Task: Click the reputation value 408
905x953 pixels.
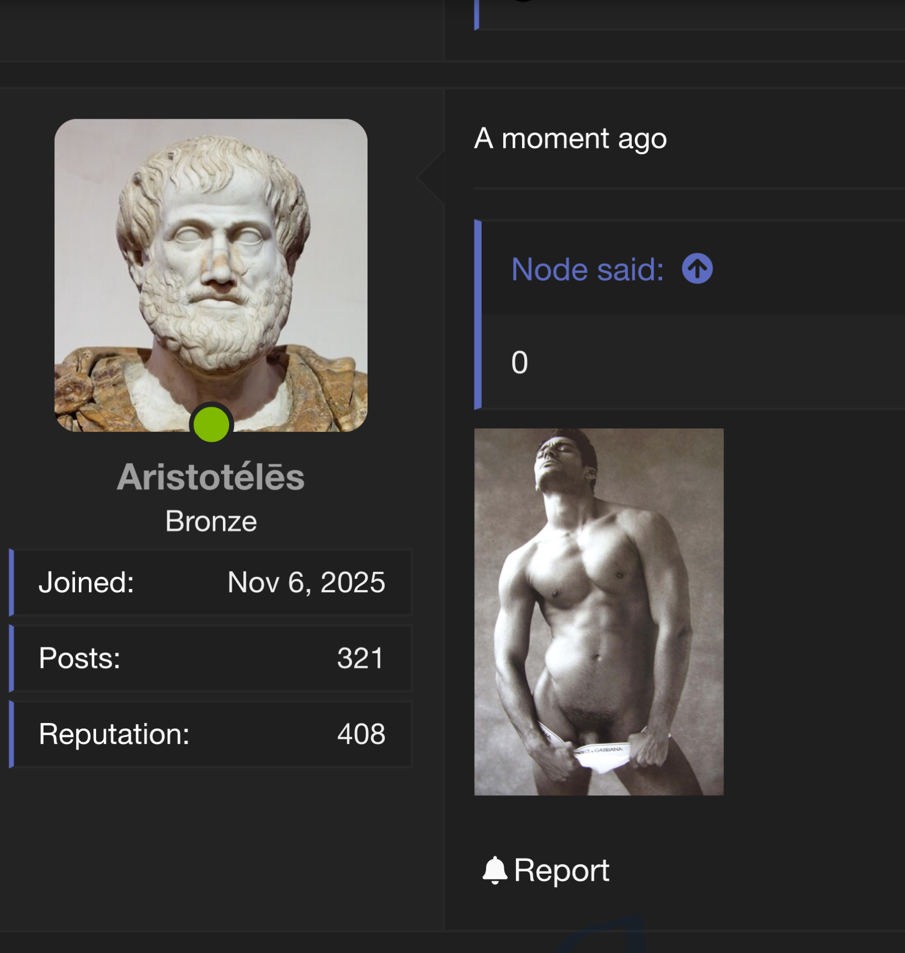Action: (361, 734)
